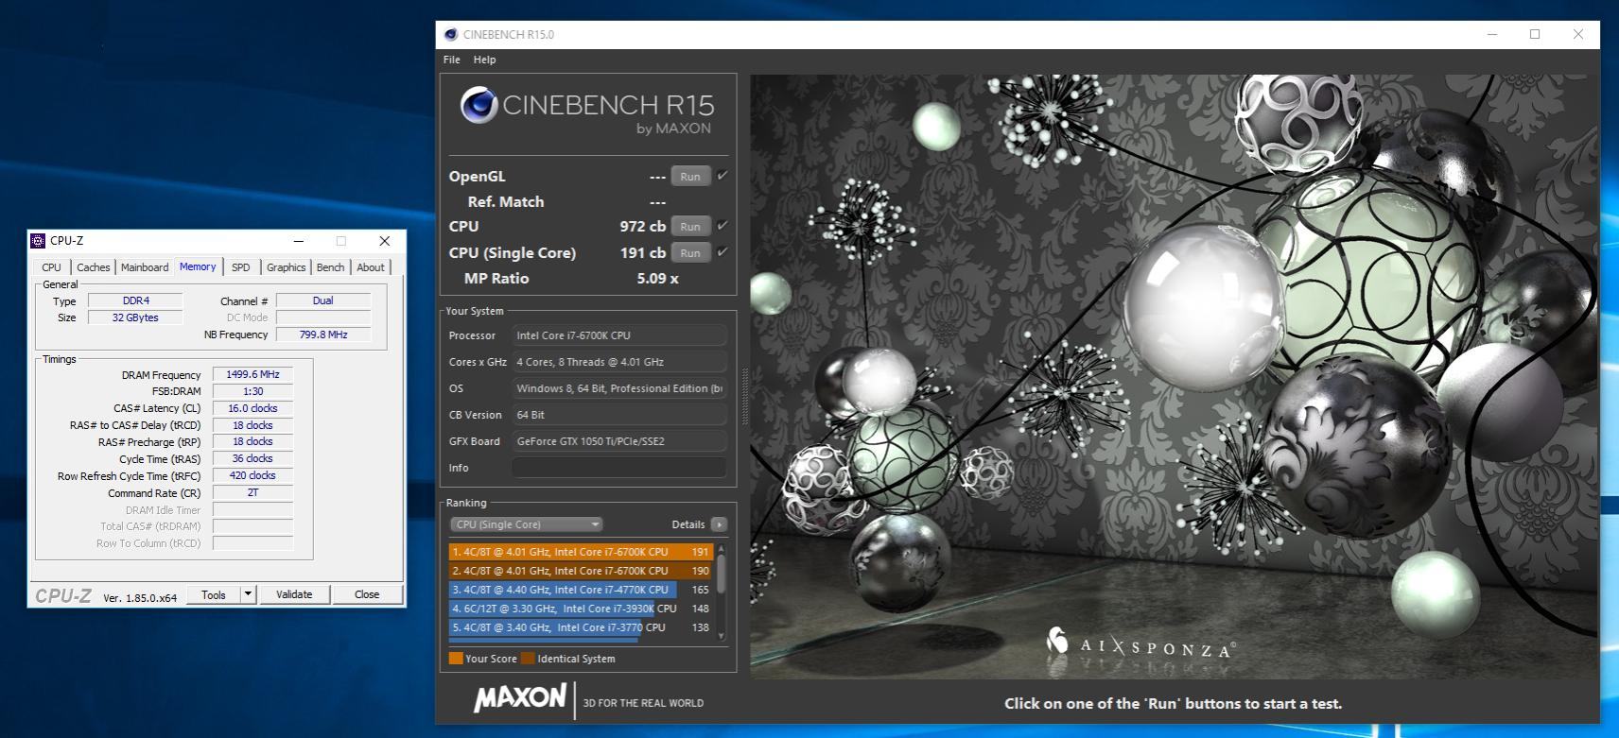
Task: Click the DRAM Frequency value 1499.6 MHz
Action: (x=252, y=374)
